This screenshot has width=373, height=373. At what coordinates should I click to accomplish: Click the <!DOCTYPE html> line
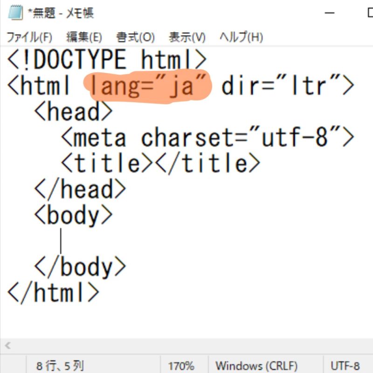click(x=107, y=60)
